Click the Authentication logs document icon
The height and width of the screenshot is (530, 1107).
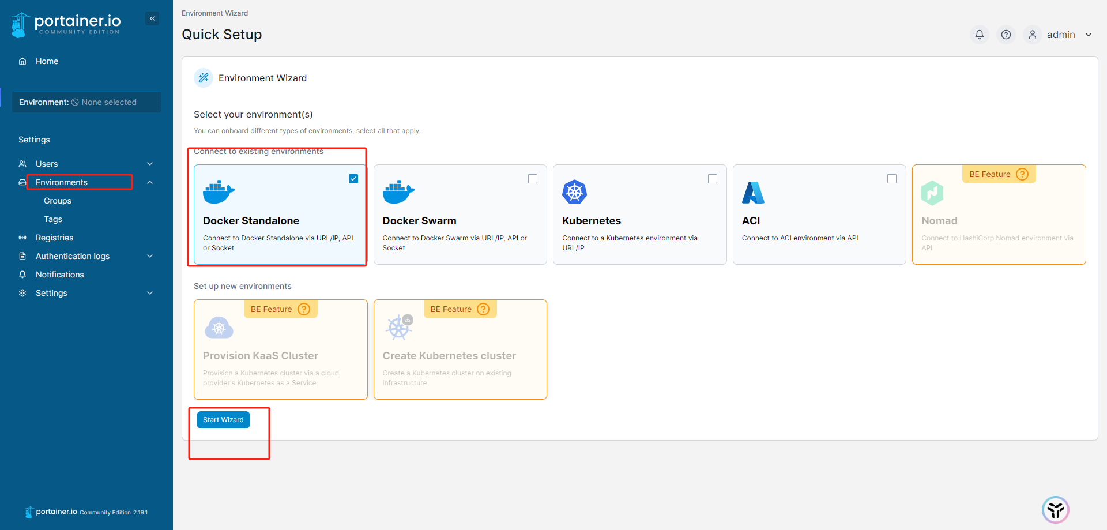pos(22,256)
